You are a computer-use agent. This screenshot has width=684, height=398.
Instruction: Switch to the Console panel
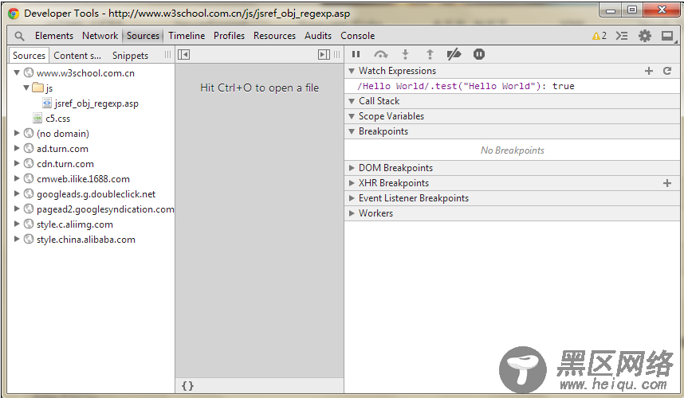(358, 36)
